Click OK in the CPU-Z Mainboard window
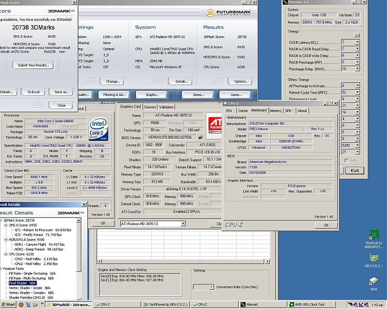Screen dimensions: 387x309 click(x=326, y=225)
